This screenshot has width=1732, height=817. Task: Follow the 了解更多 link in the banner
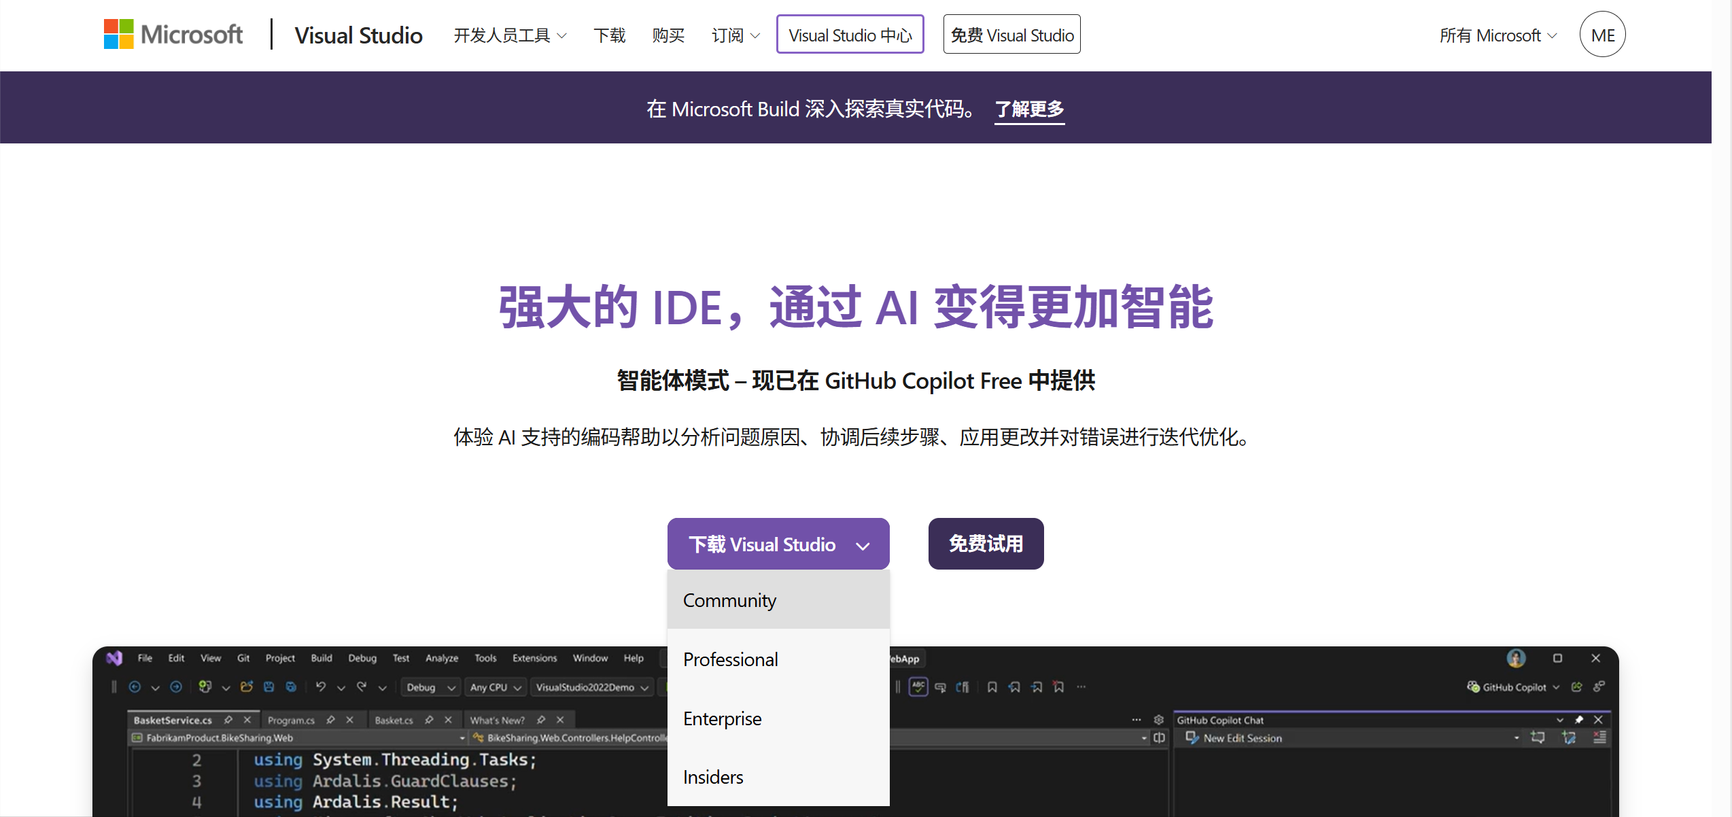[x=1030, y=109]
